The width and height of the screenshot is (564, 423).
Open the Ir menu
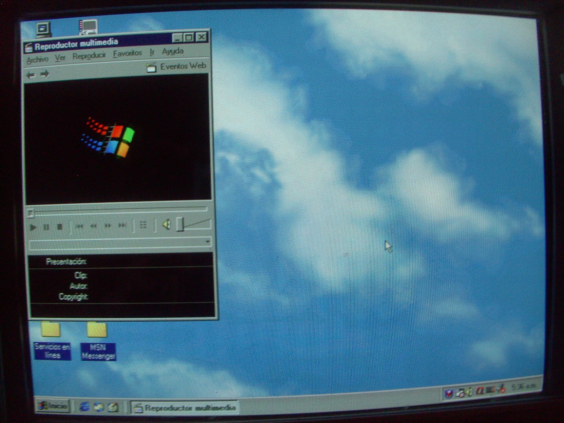tap(152, 52)
